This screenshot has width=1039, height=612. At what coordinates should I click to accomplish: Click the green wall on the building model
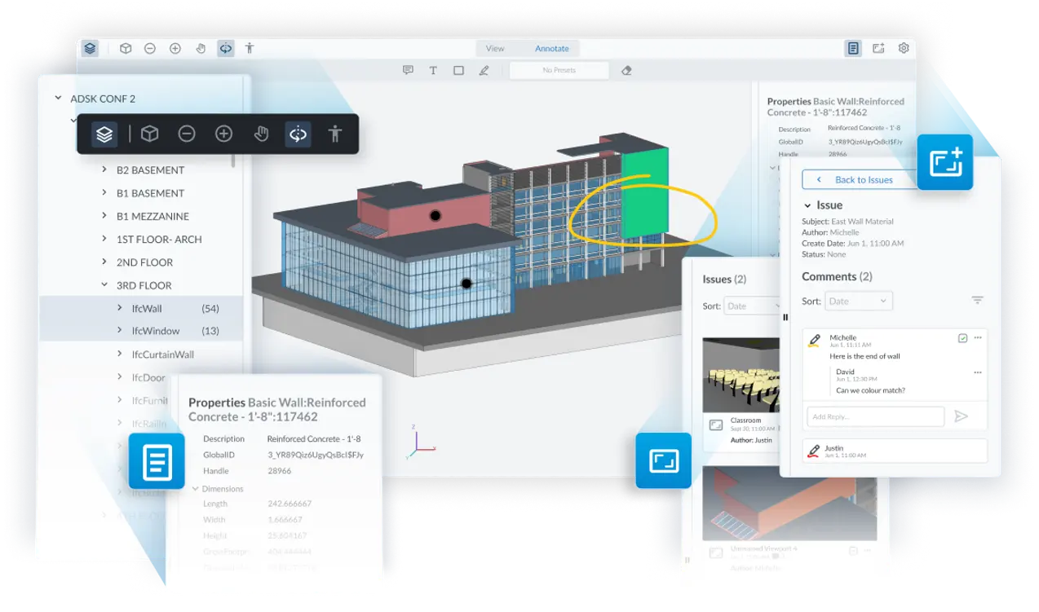tap(645, 194)
